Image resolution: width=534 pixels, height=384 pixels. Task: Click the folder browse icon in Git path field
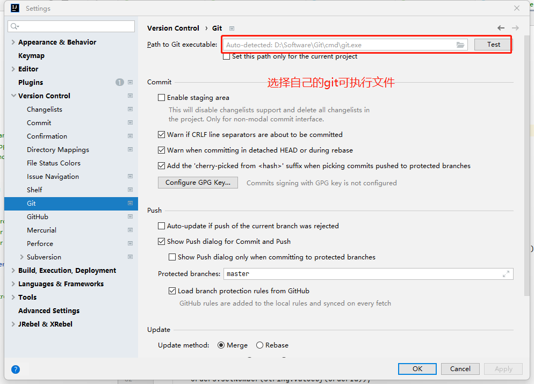460,45
